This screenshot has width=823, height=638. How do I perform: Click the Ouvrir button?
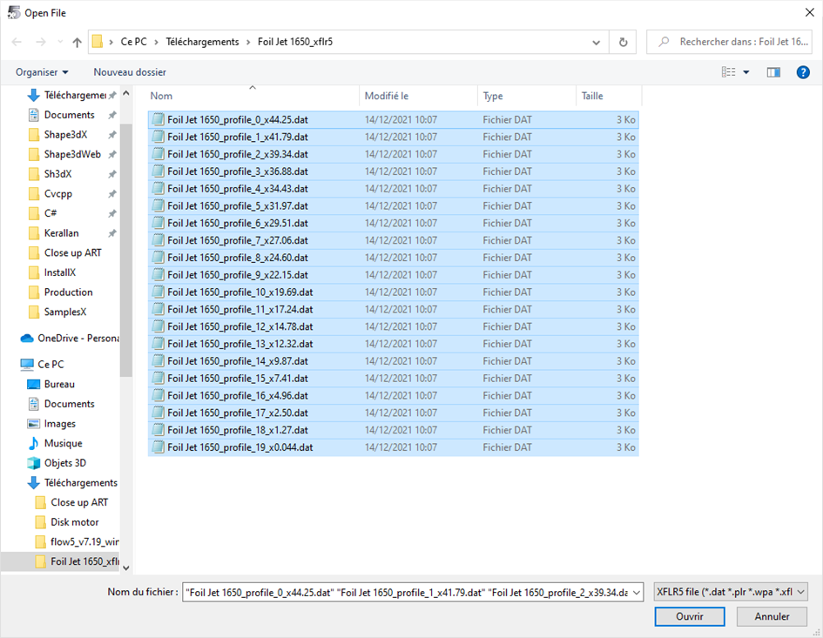tap(689, 616)
